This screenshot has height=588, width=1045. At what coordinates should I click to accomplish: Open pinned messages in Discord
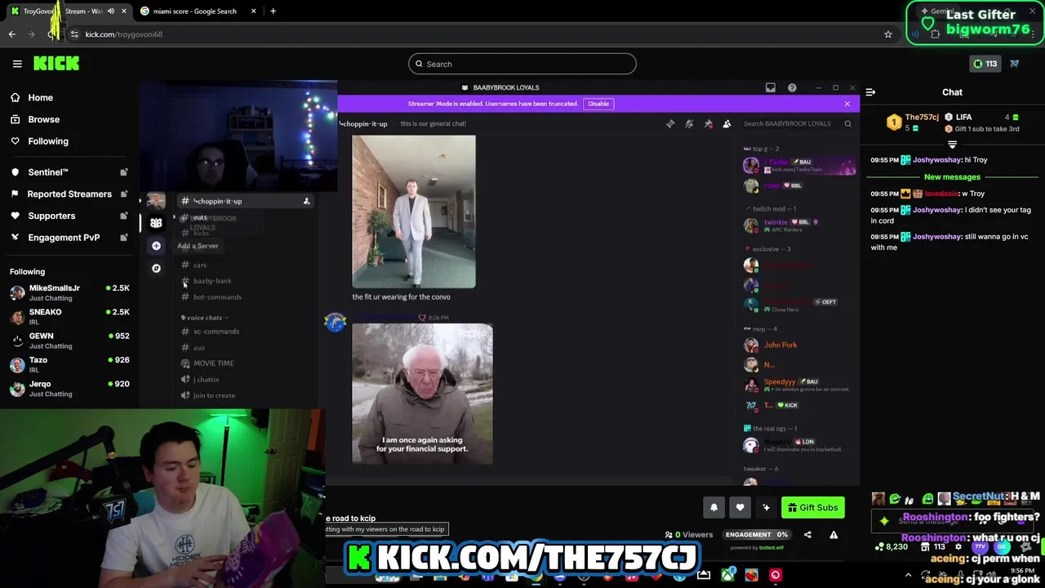point(708,123)
